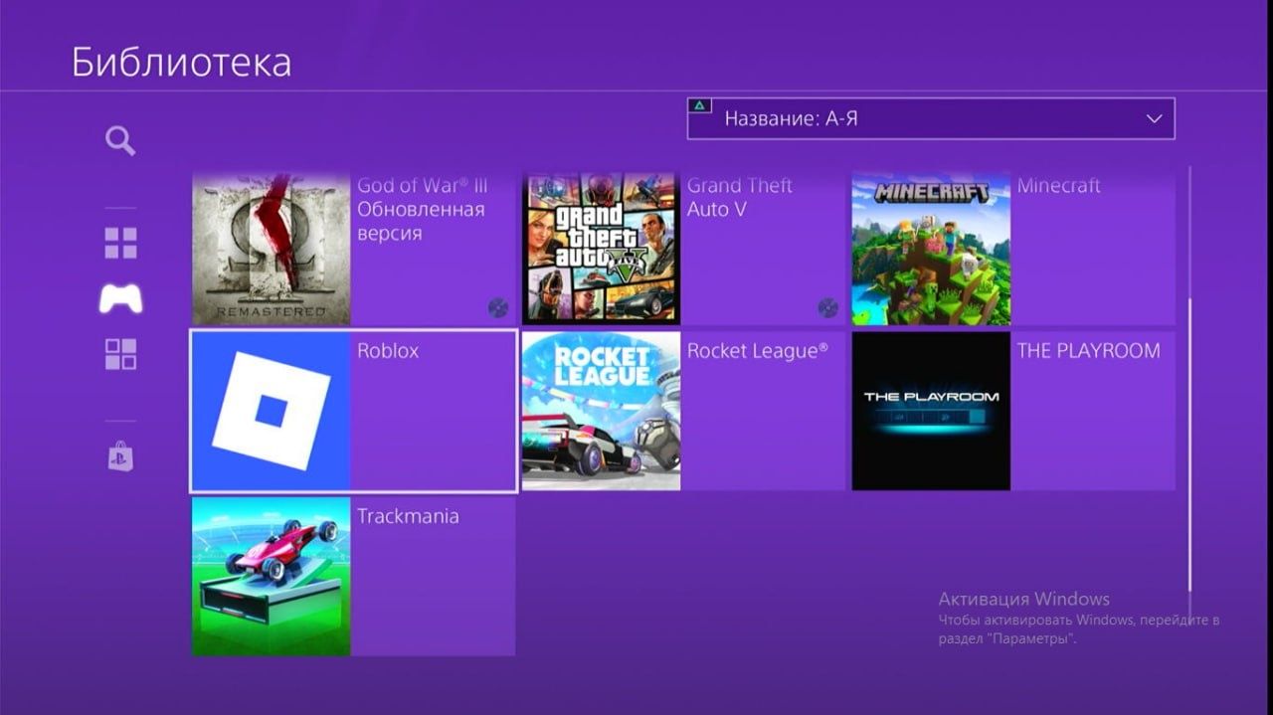Click the "God of War® III" title text
The image size is (1273, 715).
tap(423, 185)
